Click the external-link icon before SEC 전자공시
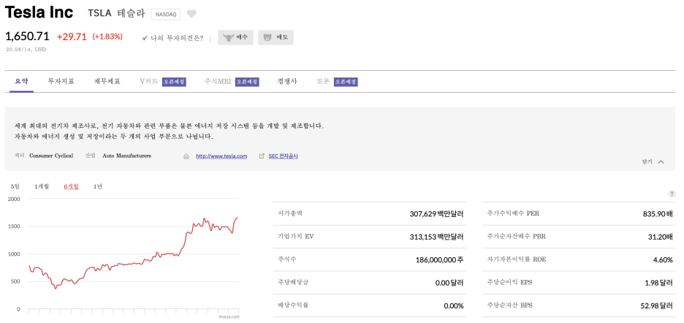 coord(262,156)
